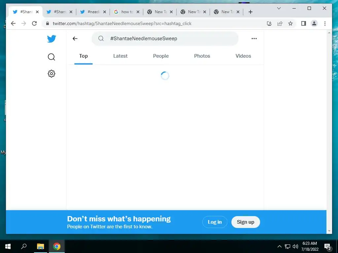Click the URL in the address bar
Image resolution: width=338 pixels, height=253 pixels.
pos(122,23)
